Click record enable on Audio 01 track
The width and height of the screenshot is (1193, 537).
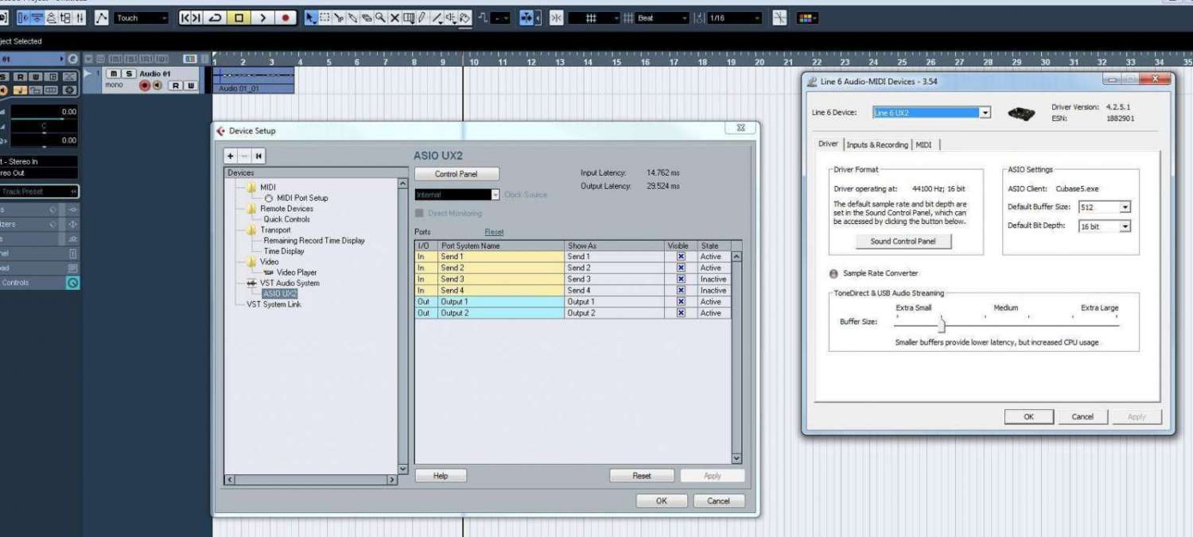[145, 86]
